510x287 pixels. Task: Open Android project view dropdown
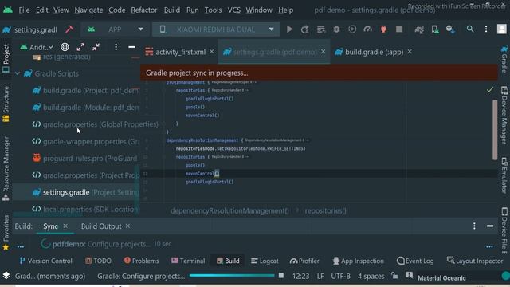pos(37,47)
